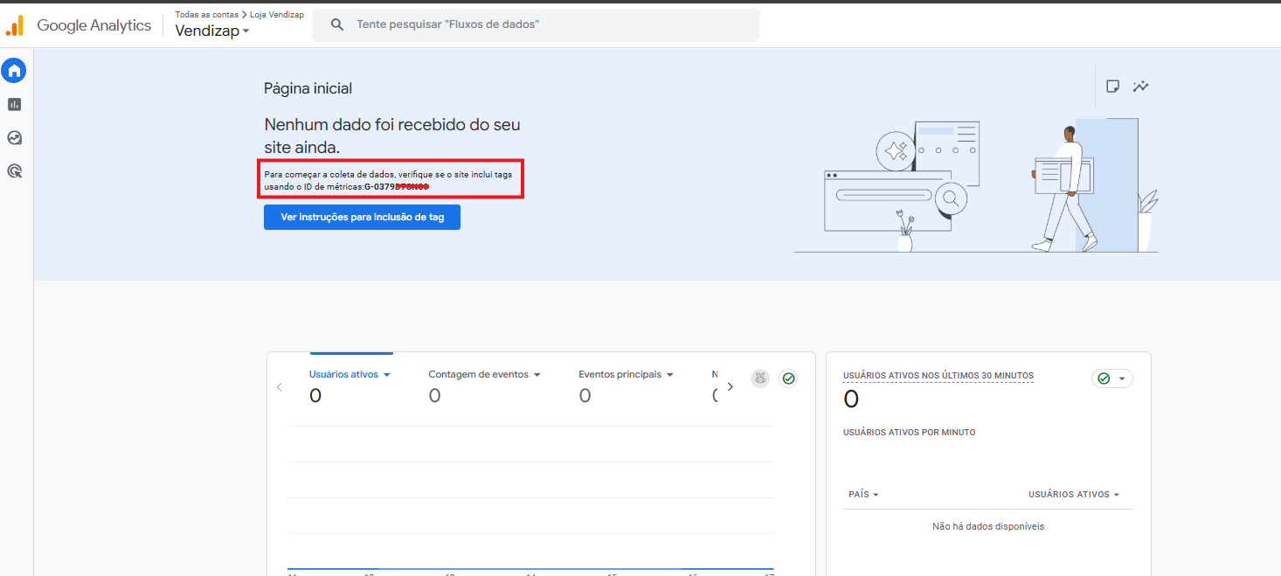1281x576 pixels.
Task: Open the Reports bar chart icon in sidebar
Action: click(14, 105)
